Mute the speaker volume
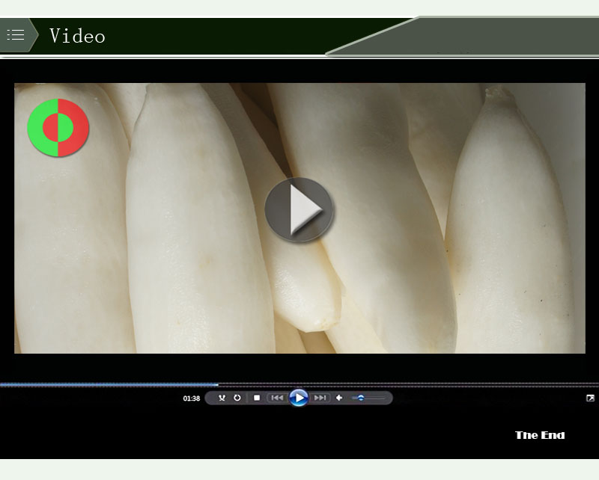 point(339,398)
